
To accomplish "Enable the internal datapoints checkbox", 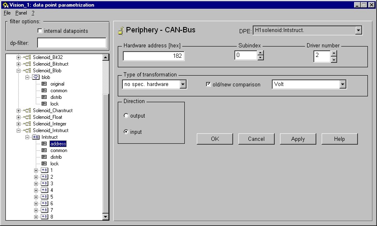I will 40,31.
